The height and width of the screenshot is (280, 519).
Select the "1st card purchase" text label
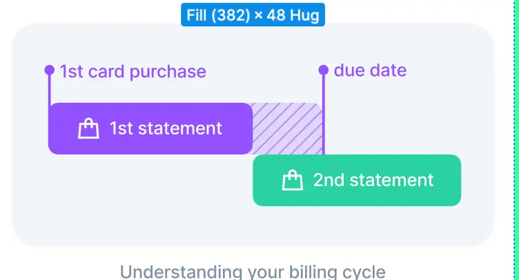coord(133,71)
